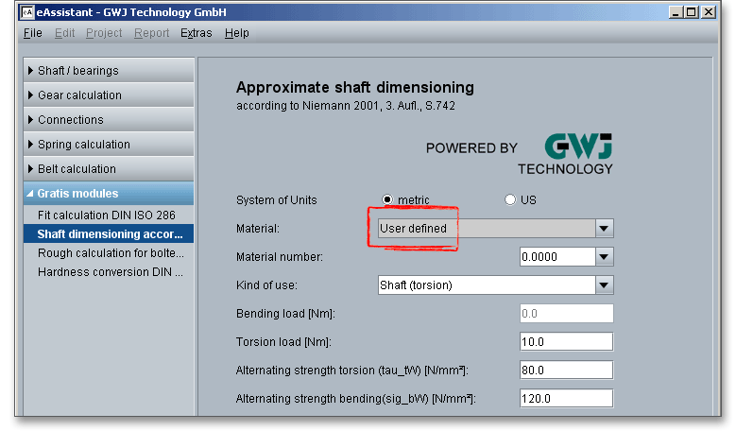The height and width of the screenshot is (431, 736).
Task: Open the Material dropdown
Action: [x=605, y=229]
